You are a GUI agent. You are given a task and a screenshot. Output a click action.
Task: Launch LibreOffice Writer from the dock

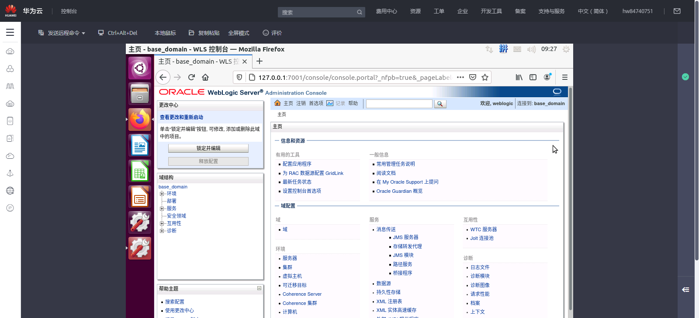(x=140, y=145)
